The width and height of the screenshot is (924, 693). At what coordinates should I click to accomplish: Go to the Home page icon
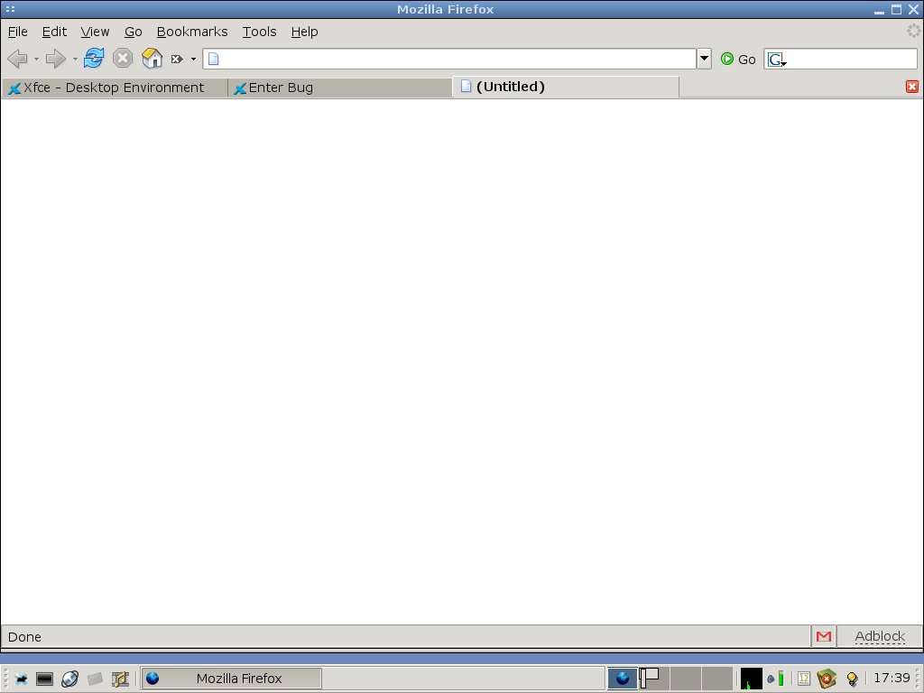click(x=152, y=59)
